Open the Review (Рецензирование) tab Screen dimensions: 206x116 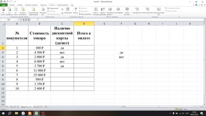pyautogui.click(x=63, y=5)
